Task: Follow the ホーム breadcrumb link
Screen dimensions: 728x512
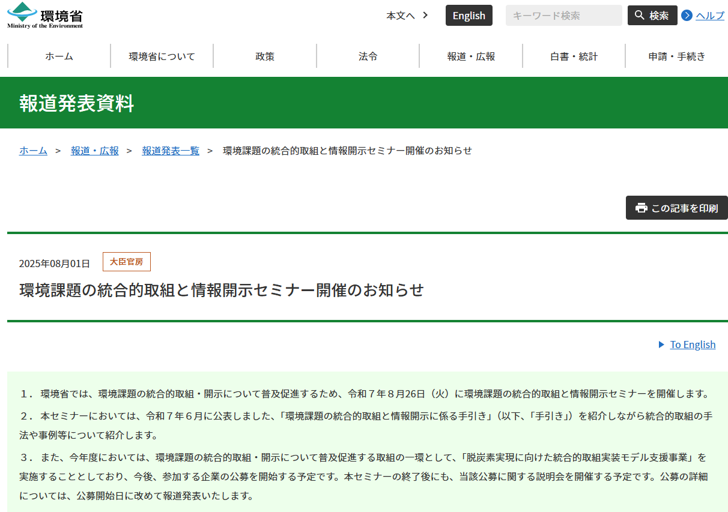Action: click(33, 151)
